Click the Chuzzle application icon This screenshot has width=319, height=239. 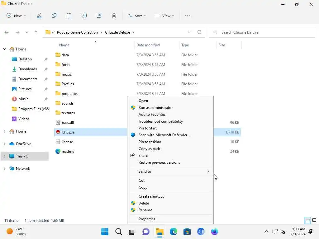[x=58, y=132]
